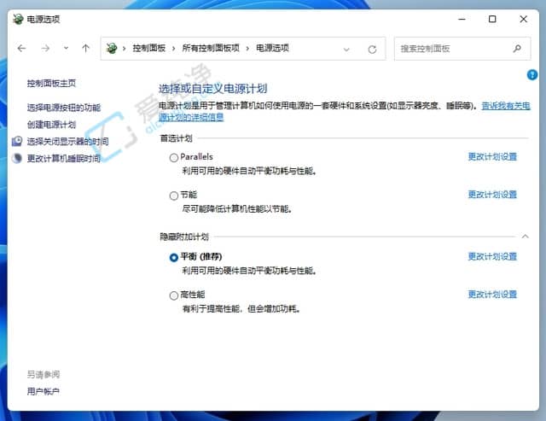
Task: Go forward with the forward arrow
Action: 45,48
